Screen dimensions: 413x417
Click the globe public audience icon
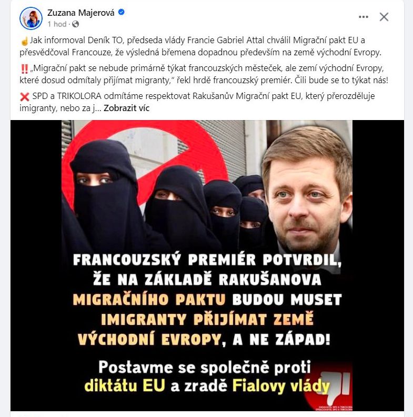75,24
